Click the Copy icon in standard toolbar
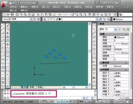The height and width of the screenshot is (104, 133). (x=42, y=14)
